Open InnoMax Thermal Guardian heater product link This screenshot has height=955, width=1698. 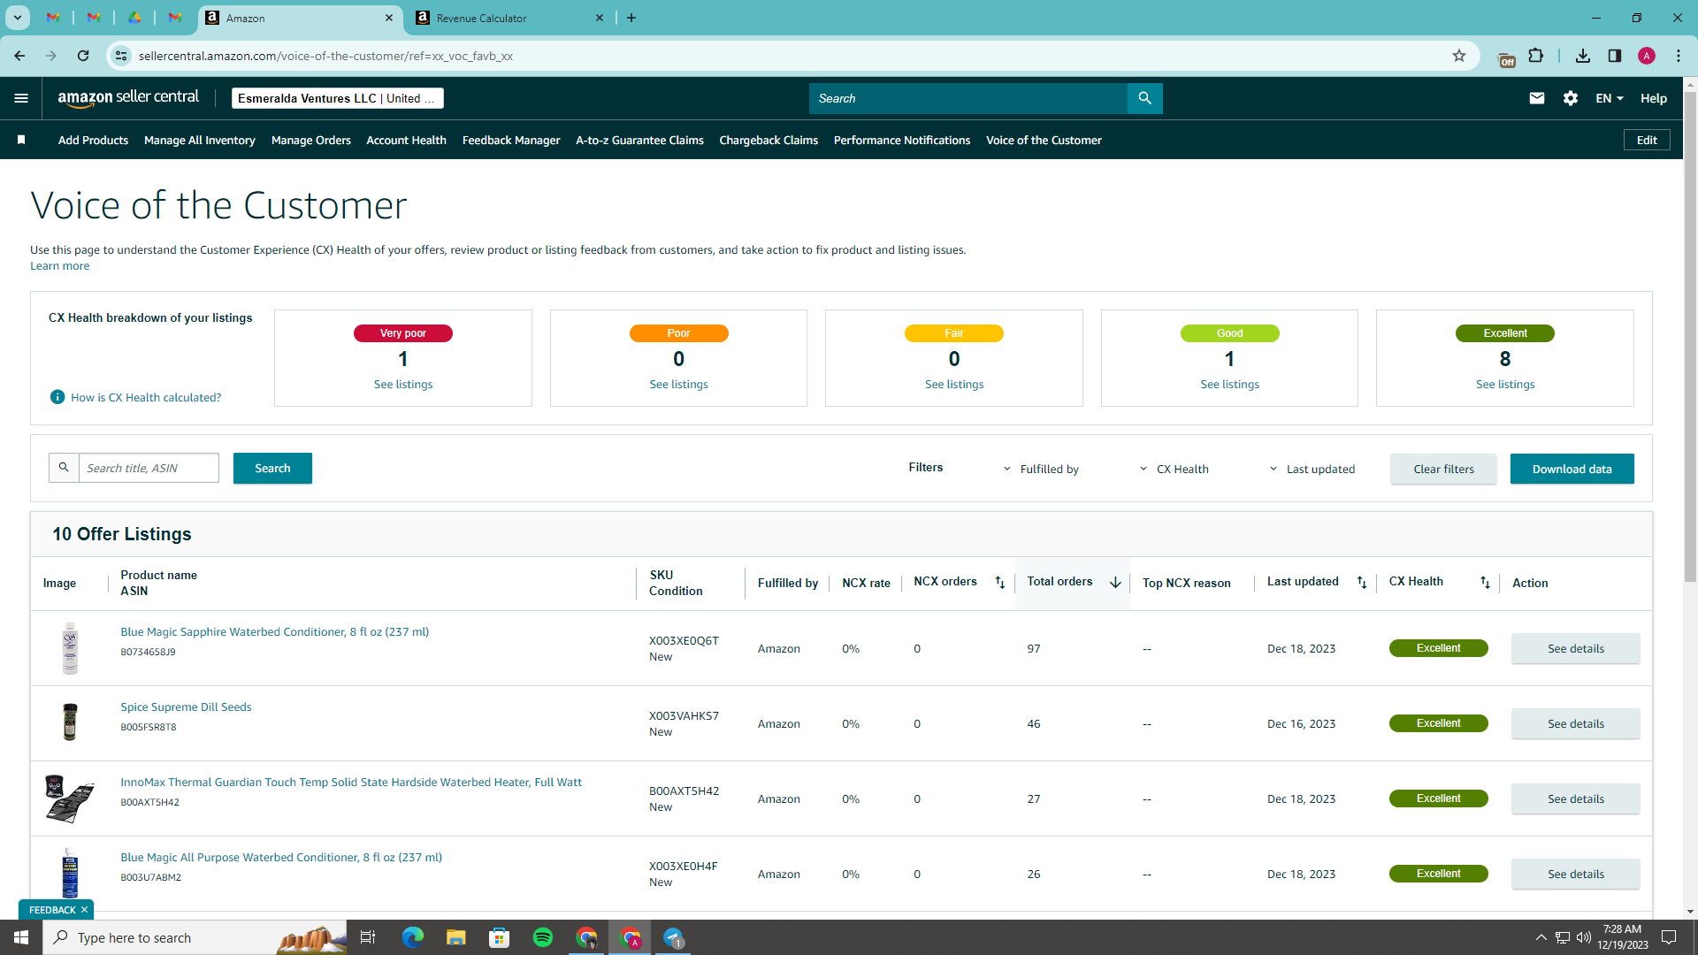[x=351, y=782]
